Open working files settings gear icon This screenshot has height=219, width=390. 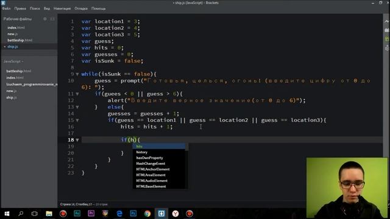click(x=44, y=19)
